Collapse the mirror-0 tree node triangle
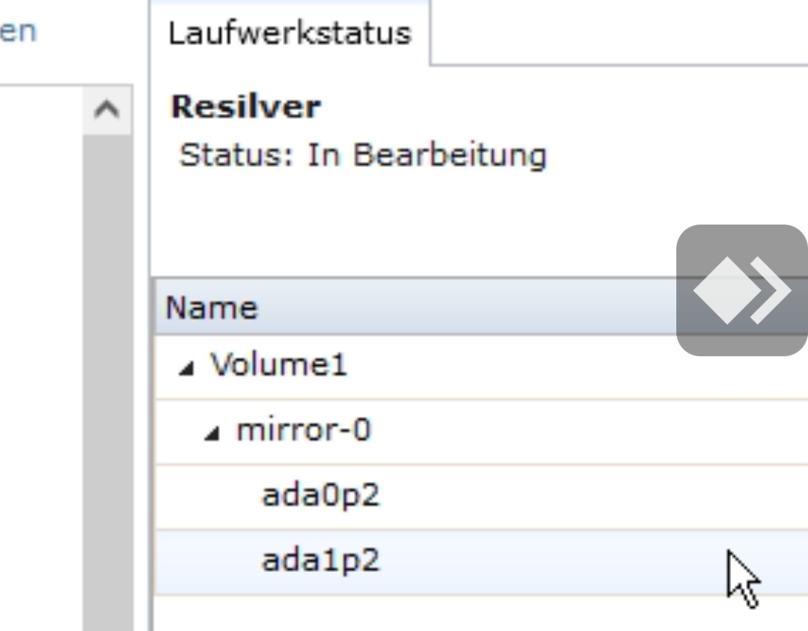This screenshot has height=631, width=808. point(212,433)
